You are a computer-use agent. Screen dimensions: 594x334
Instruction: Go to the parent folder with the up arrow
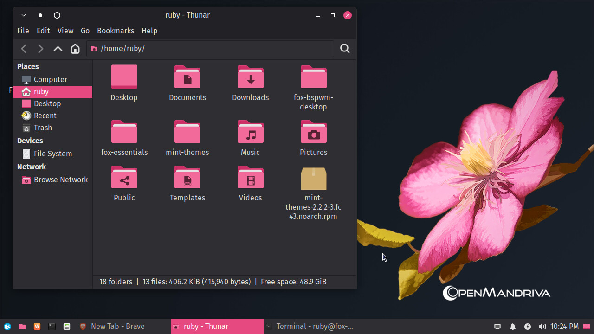(58, 49)
